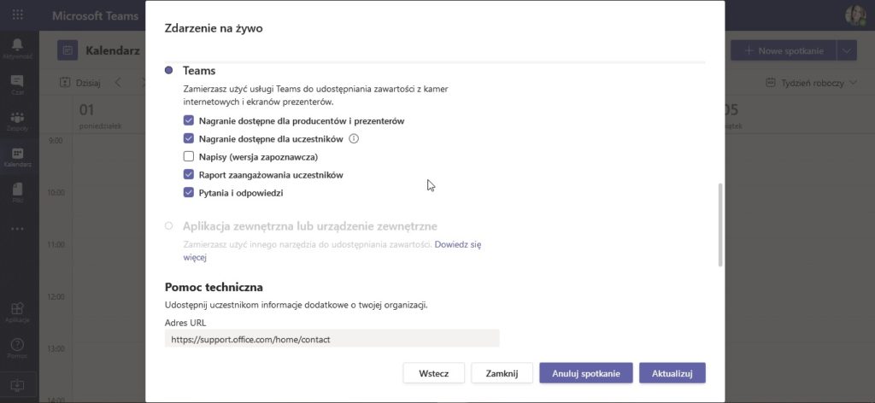The height and width of the screenshot is (403, 875).
Task: Click the Adres URL input field
Action: pyautogui.click(x=332, y=339)
